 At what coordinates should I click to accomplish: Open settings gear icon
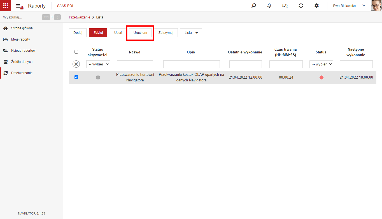point(316,6)
